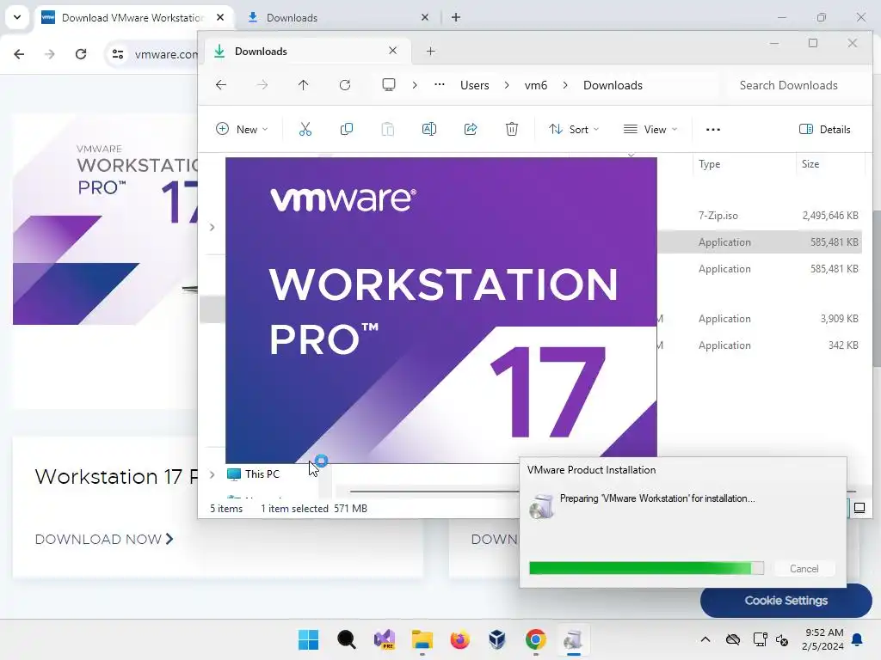Viewport: 881px width, 660px height.
Task: Add a new File Explorer tab
Action: pyautogui.click(x=430, y=52)
